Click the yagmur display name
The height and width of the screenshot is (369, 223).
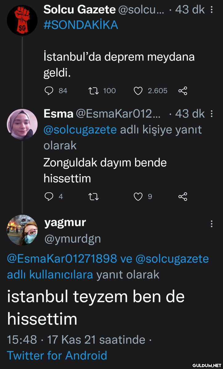coord(65,222)
